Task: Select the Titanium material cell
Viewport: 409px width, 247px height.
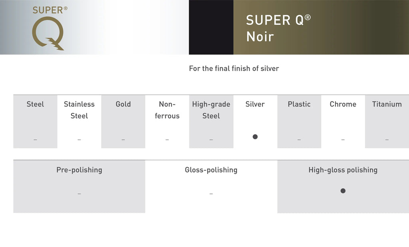Action: pos(387,122)
